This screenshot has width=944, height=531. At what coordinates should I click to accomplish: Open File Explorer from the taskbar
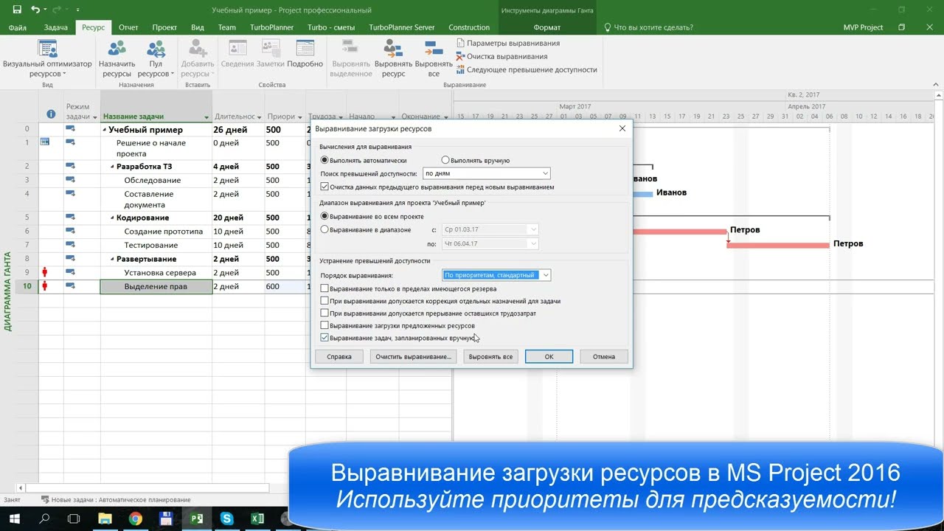tap(105, 519)
